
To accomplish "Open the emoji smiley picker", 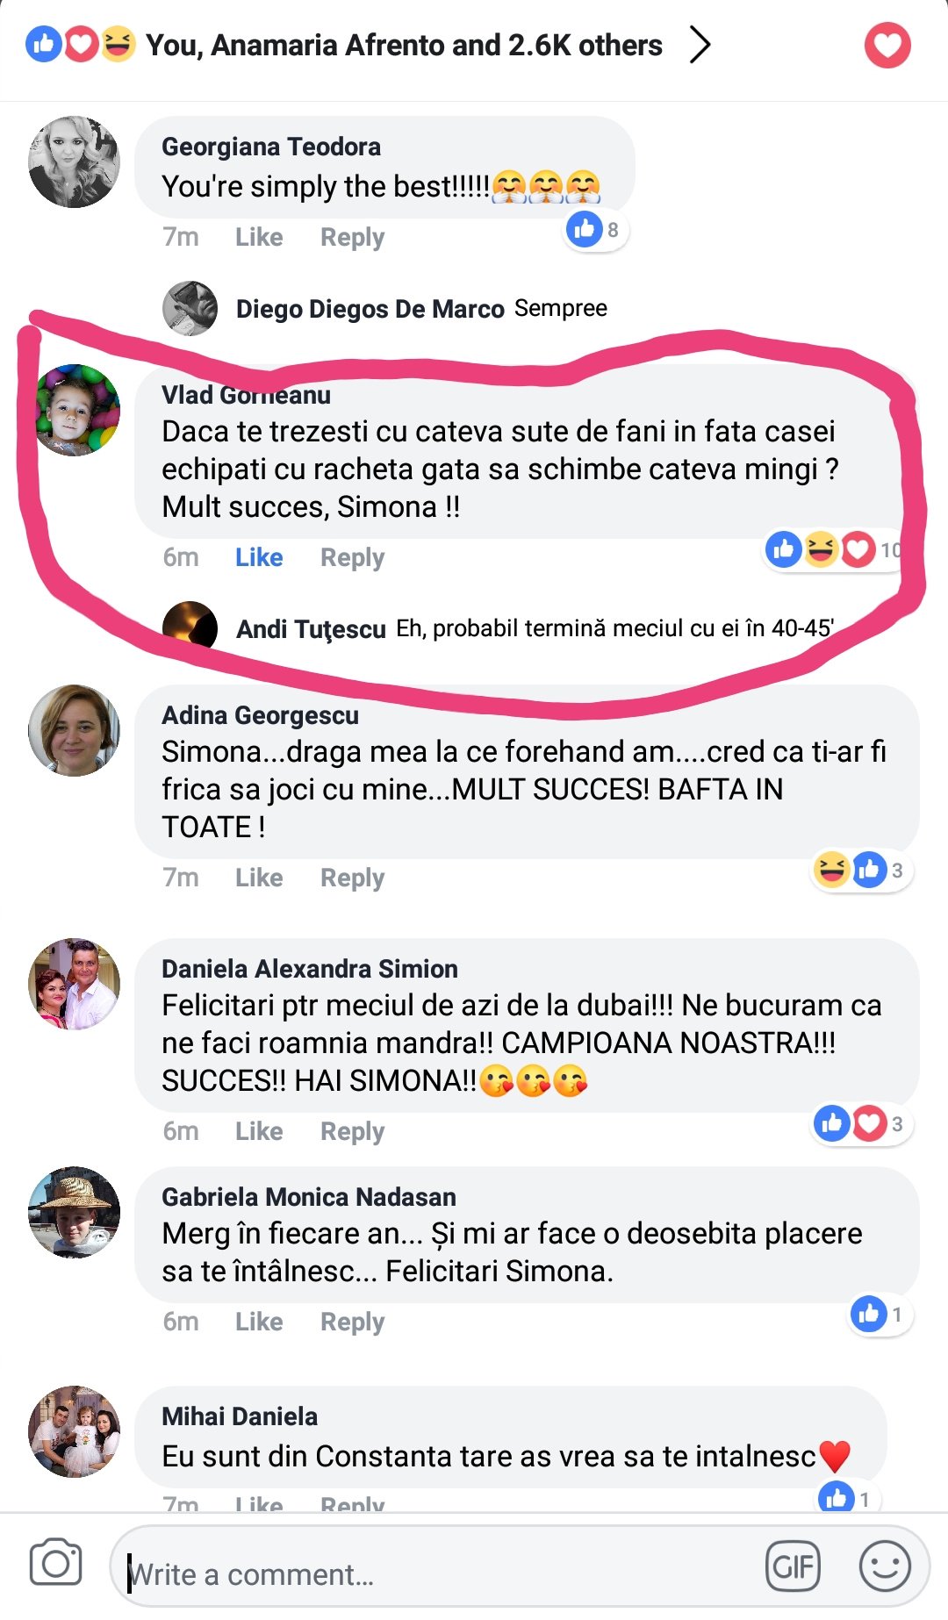I will 884,1566.
